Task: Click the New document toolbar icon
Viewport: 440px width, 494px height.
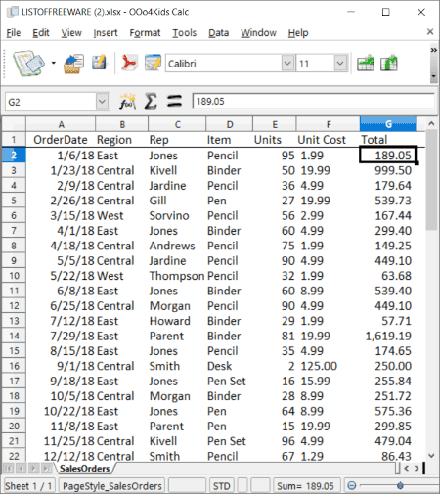Action: click(28, 63)
